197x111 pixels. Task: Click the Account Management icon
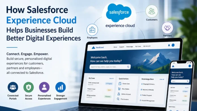click(x=140, y=100)
